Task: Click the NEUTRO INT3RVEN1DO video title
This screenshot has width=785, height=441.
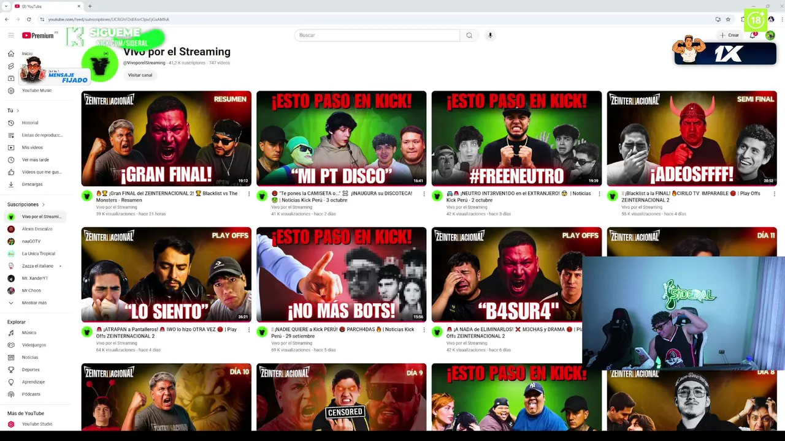Action: click(518, 197)
